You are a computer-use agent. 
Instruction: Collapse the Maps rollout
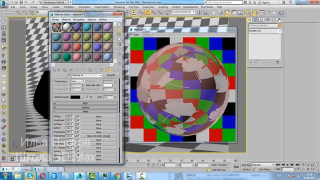85,111
